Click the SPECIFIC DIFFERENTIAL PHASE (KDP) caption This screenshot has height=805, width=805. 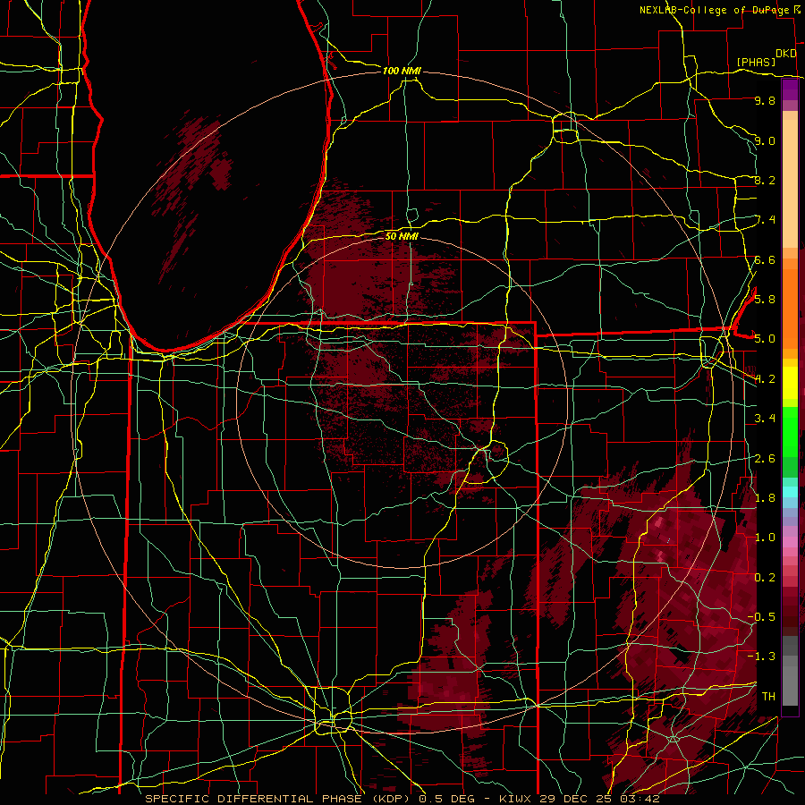point(277,799)
